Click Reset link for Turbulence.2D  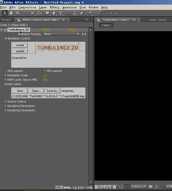(x=46, y=30)
